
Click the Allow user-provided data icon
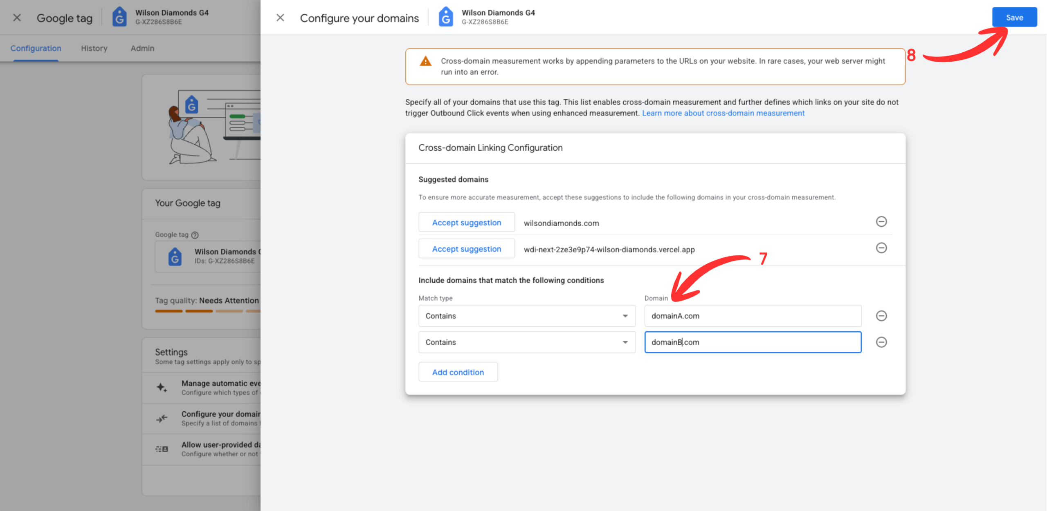[x=162, y=449]
